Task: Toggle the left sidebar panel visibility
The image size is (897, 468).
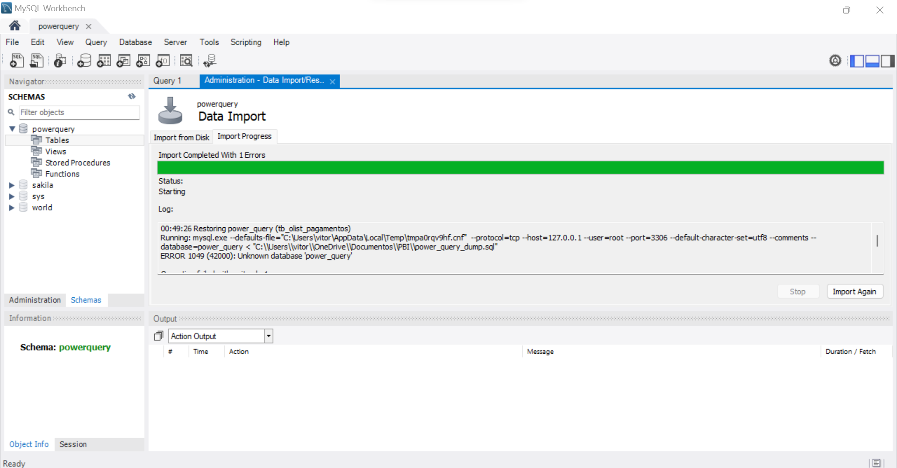Action: pos(857,61)
